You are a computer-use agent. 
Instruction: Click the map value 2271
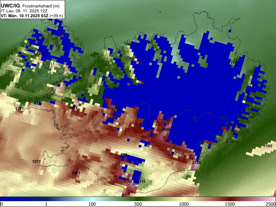pos(132,181)
